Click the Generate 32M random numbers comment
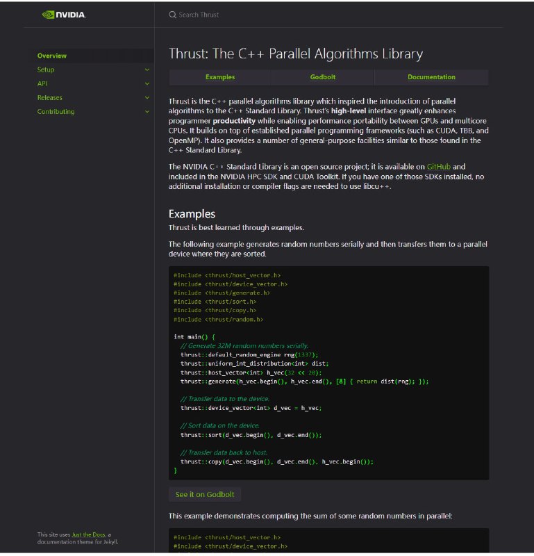This screenshot has height=556, width=534. pos(244,345)
